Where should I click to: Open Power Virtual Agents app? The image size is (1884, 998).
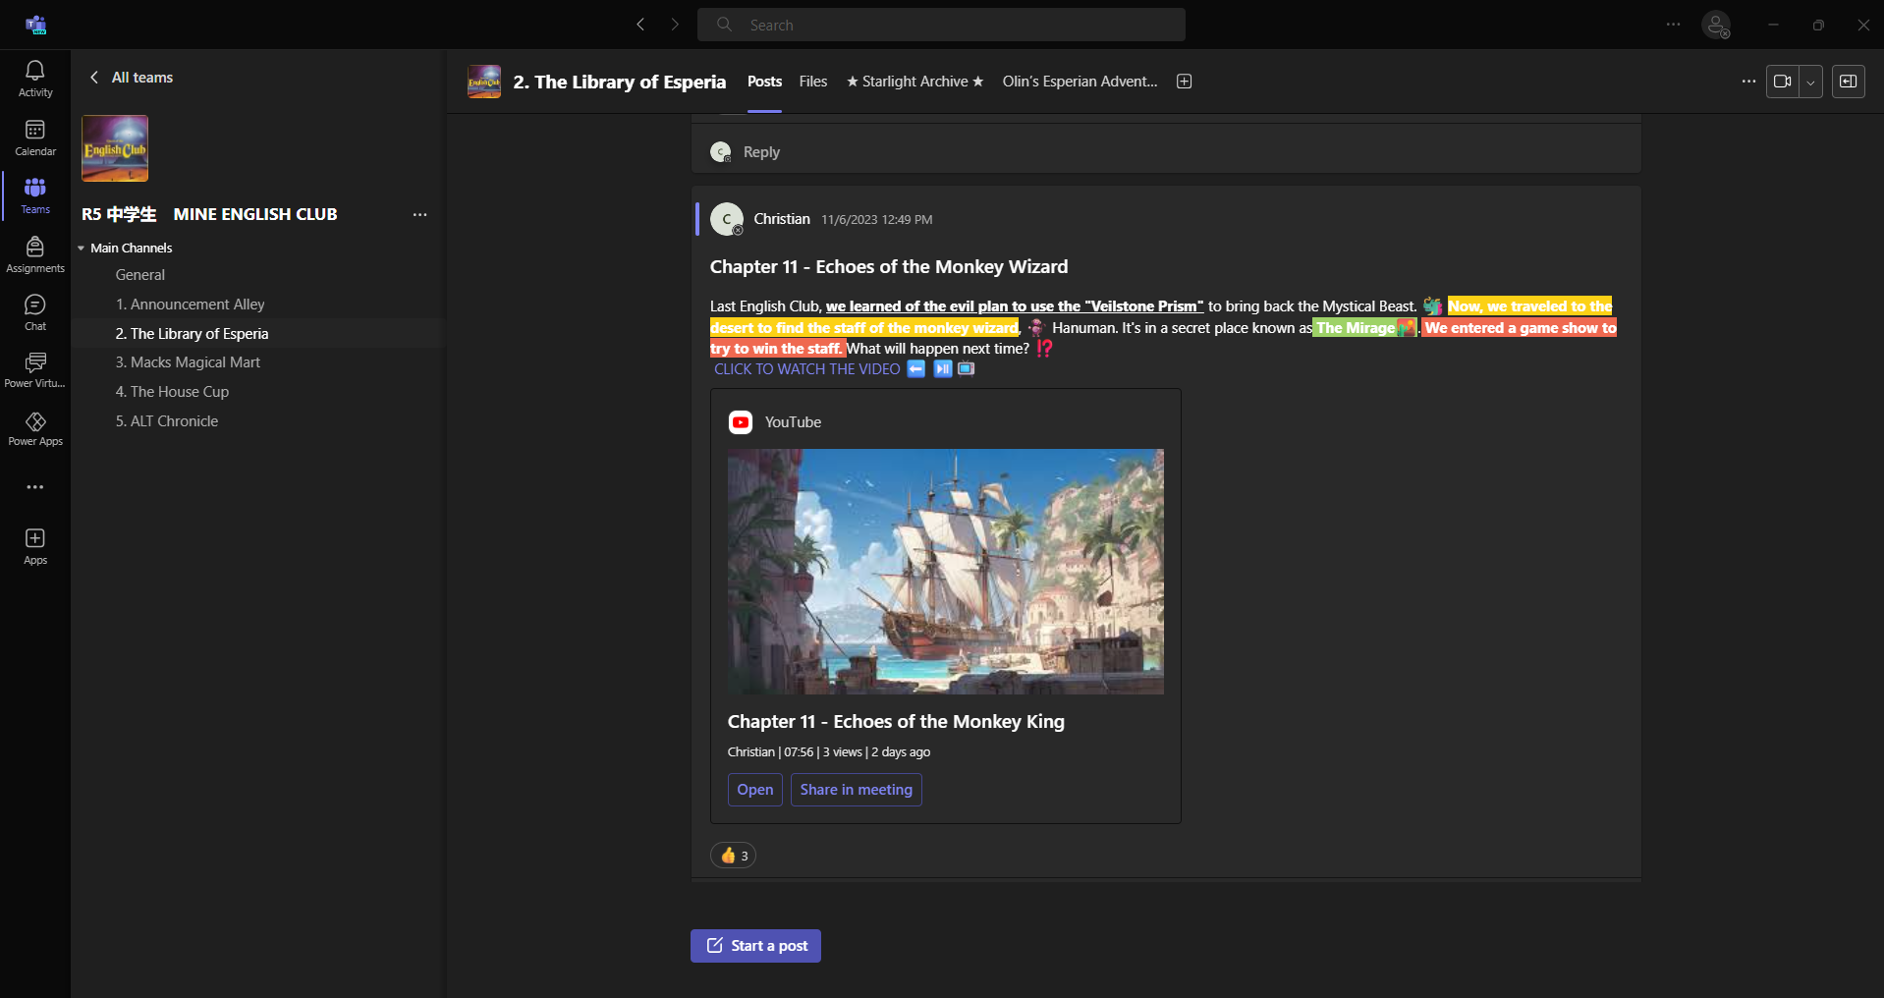tap(35, 370)
